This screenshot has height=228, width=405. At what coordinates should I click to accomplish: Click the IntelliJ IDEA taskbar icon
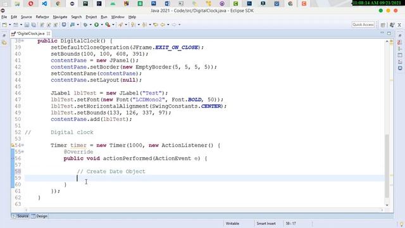click(x=99, y=4)
